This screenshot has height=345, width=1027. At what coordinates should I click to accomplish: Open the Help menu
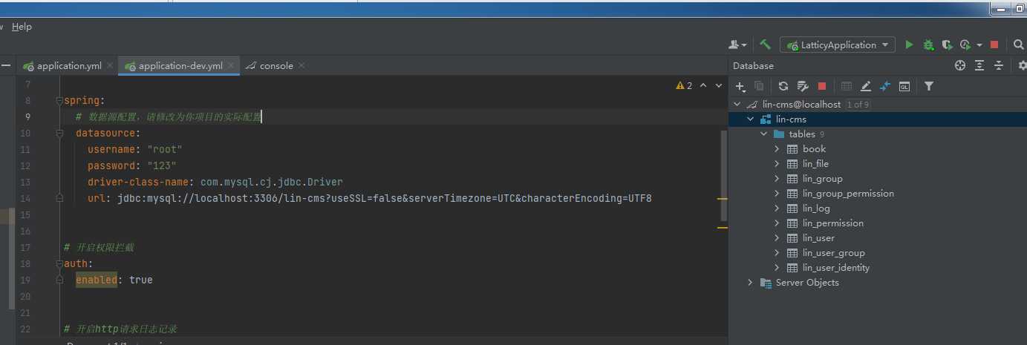[x=22, y=27]
